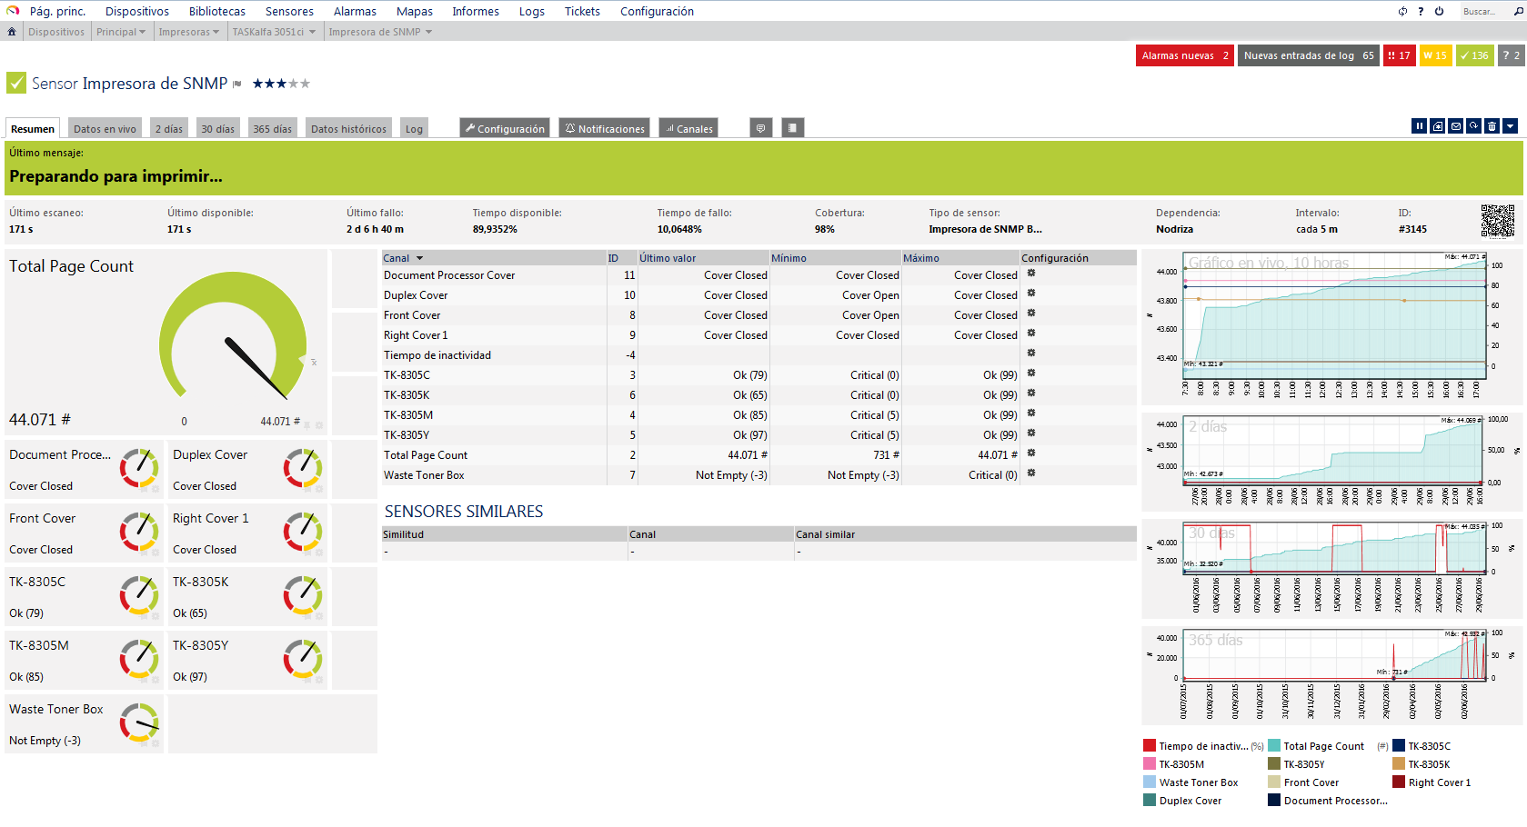Set priority to five stars

point(306,84)
